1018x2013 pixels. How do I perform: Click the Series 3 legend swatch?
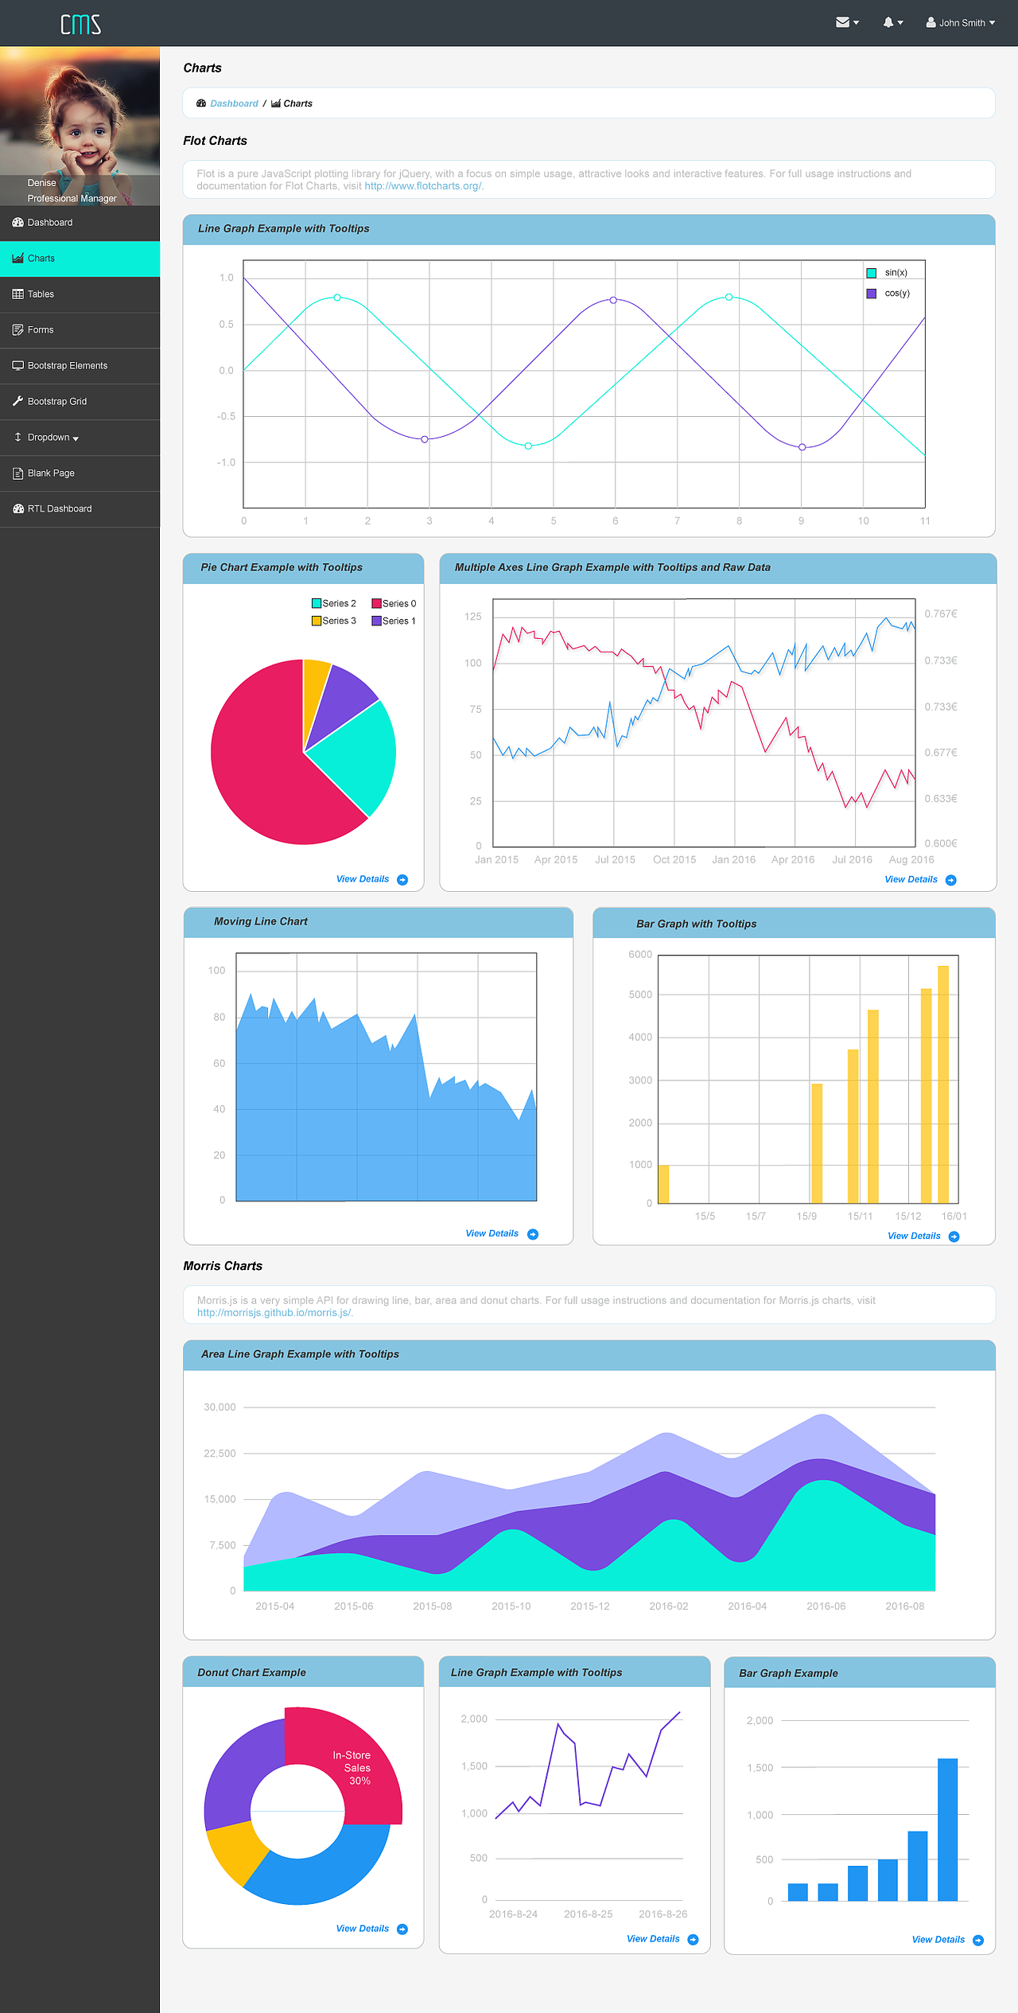point(317,621)
